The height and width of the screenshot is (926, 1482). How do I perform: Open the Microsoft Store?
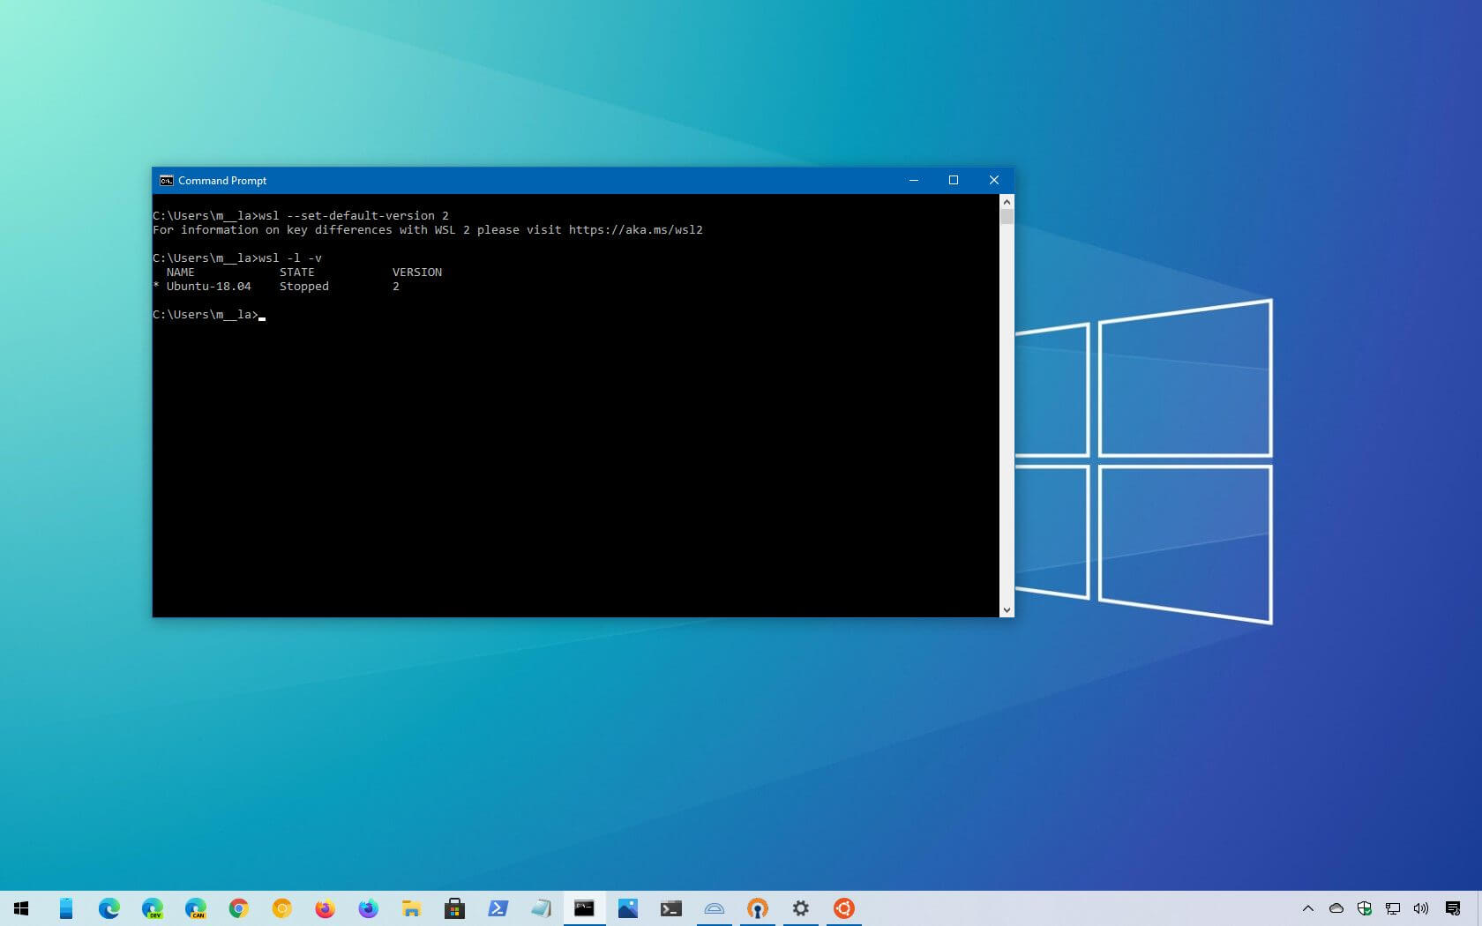coord(454,908)
